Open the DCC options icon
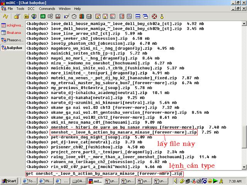 (x=113, y=16)
